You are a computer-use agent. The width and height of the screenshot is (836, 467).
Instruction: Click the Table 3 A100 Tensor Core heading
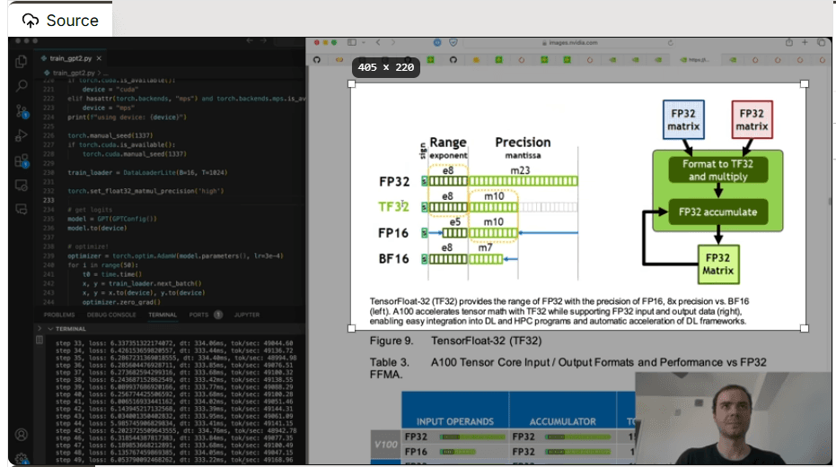(x=568, y=368)
